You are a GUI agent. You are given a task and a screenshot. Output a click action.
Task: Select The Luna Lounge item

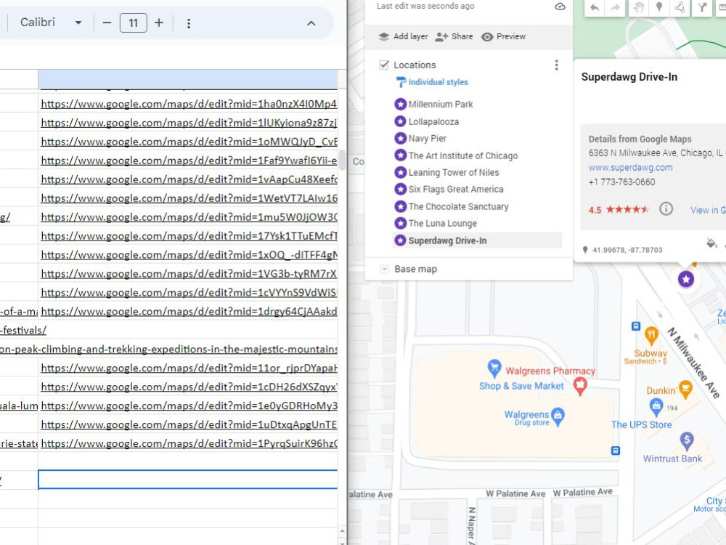click(443, 223)
